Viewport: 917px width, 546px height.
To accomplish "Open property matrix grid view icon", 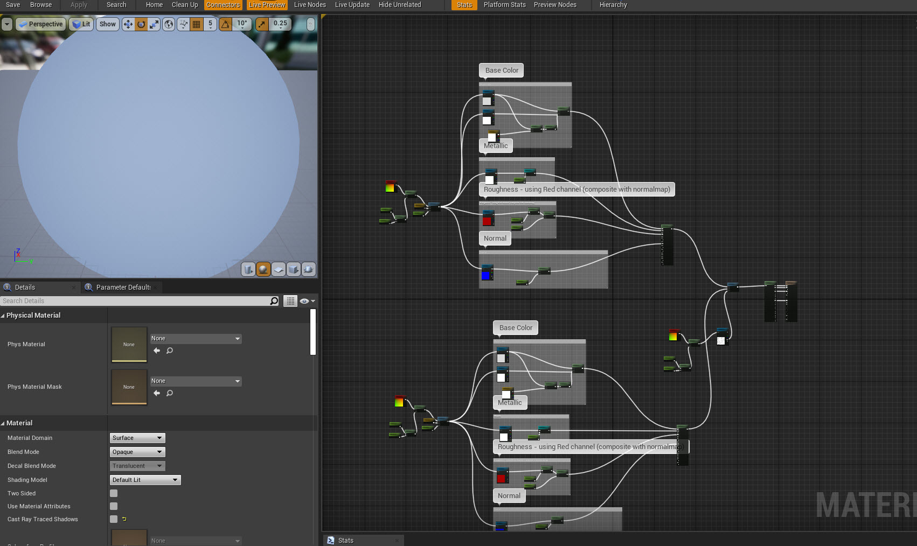I will pyautogui.click(x=290, y=301).
